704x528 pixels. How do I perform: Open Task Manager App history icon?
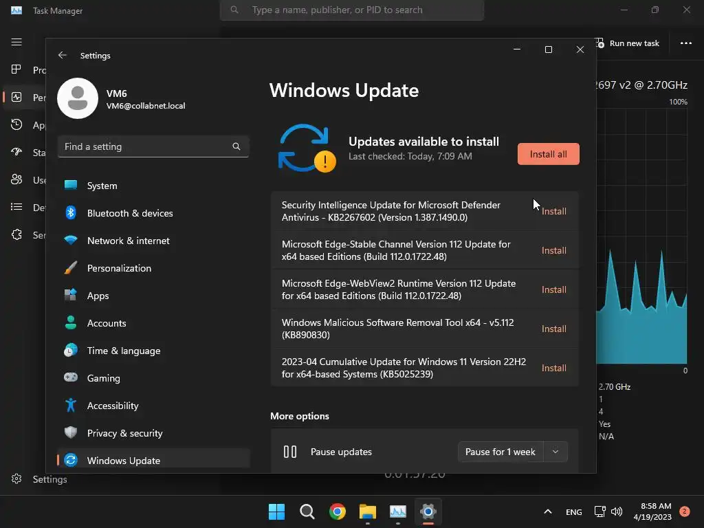pyautogui.click(x=16, y=124)
